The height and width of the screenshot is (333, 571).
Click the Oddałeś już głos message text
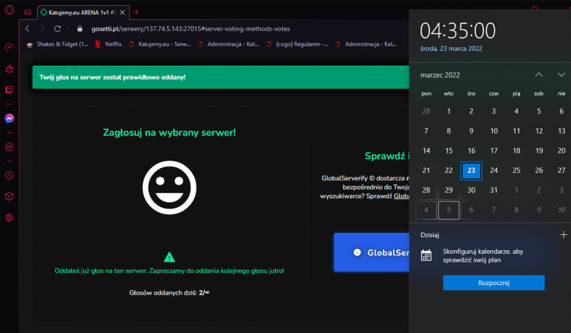[x=170, y=271]
